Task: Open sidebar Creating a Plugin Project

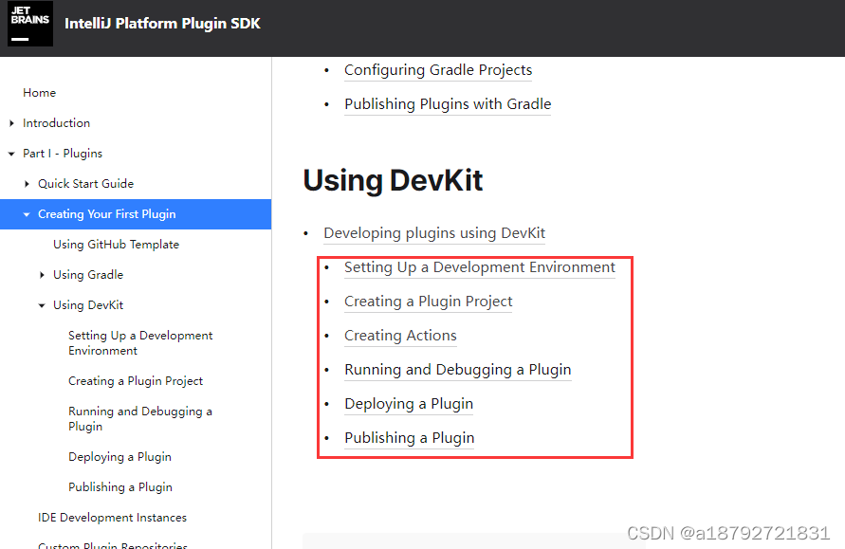Action: (136, 381)
